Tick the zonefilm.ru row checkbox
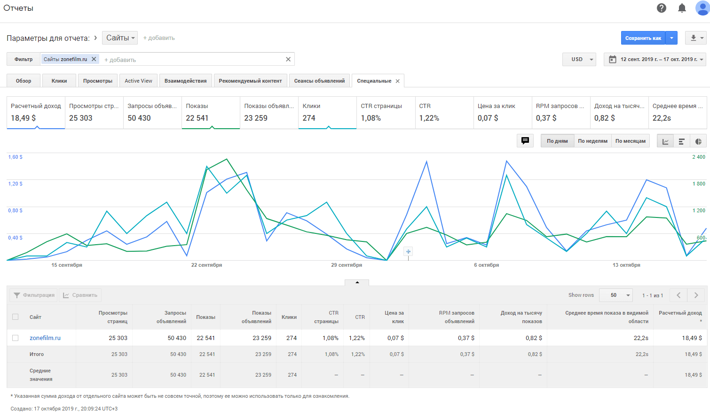This screenshot has height=418, width=710. pos(16,338)
